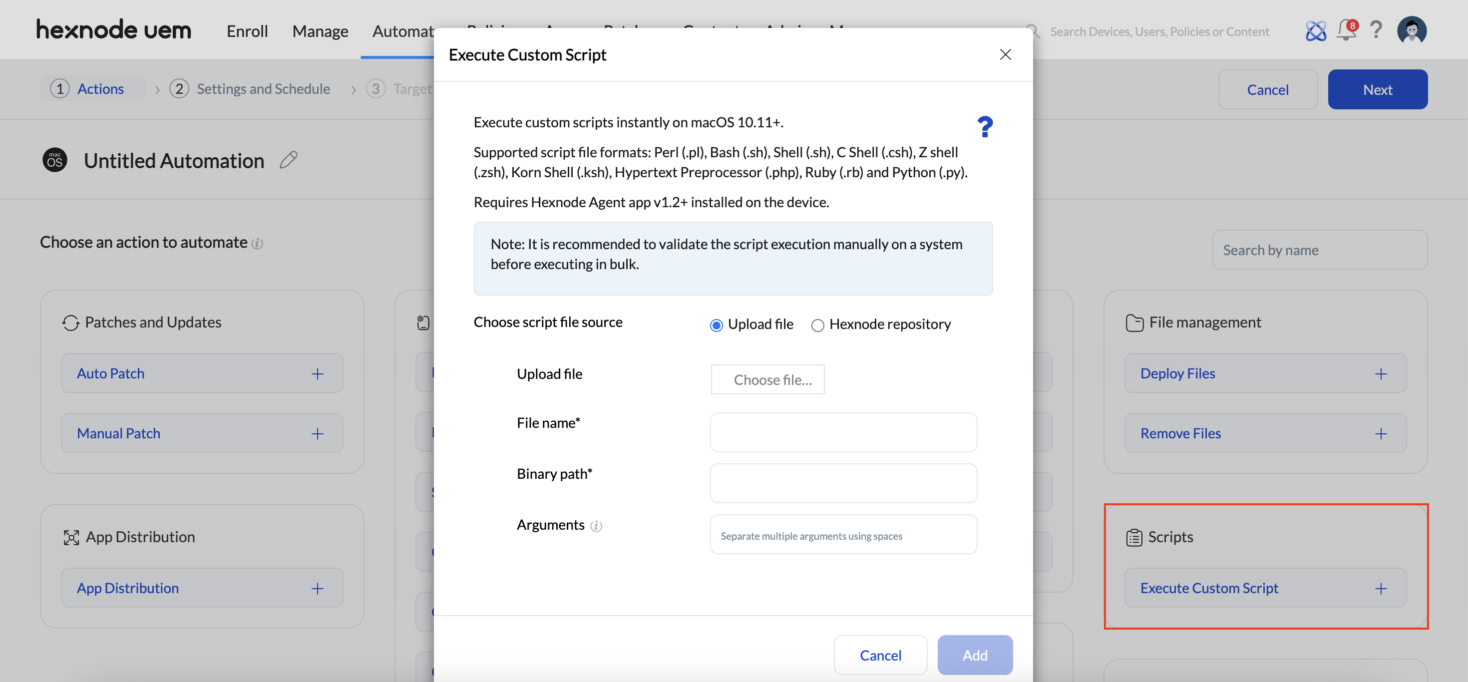
Task: Click the pencil icon to rename automation
Action: coord(289,160)
